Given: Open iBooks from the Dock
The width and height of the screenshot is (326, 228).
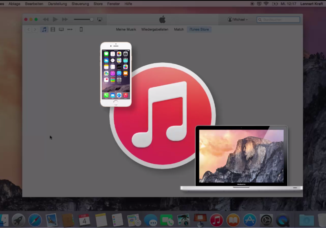Looking at the screenshot, I should click(233, 220).
